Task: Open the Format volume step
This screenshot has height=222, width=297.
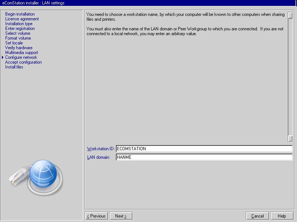Action: point(18,38)
